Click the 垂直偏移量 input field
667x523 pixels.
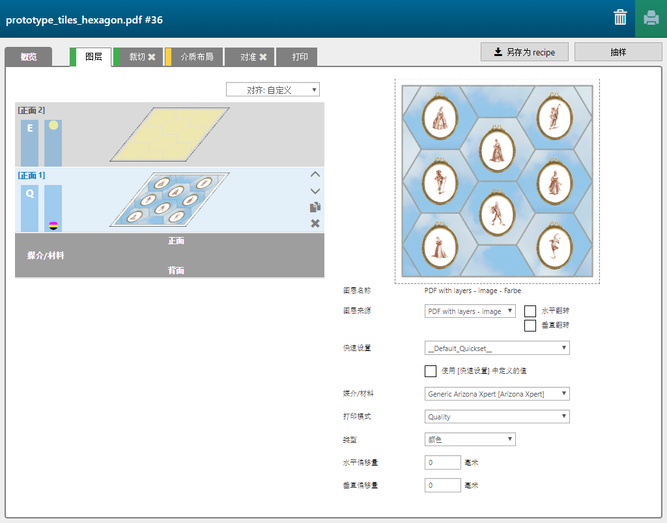(443, 485)
